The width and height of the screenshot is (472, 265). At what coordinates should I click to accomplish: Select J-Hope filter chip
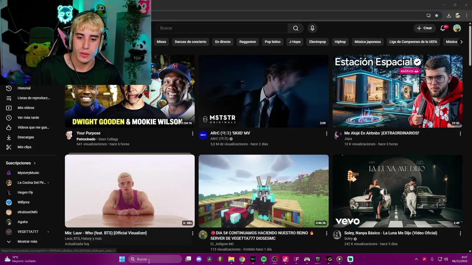[x=295, y=42]
